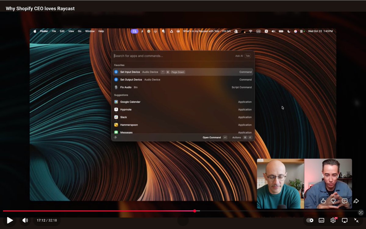Like the video with thumbs up
The height and width of the screenshot is (229, 366).
click(x=323, y=201)
